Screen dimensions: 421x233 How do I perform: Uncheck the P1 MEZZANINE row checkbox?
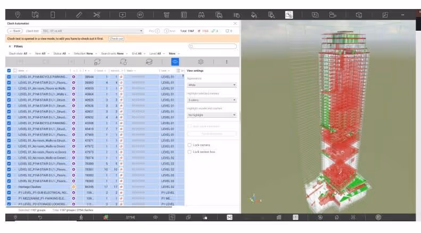[9, 199]
